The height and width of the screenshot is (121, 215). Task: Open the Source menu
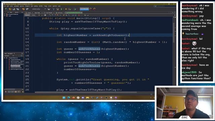(22, 6)
